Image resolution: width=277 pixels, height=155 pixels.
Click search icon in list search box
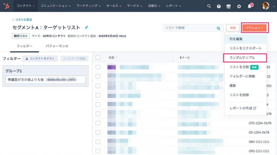(x=219, y=28)
